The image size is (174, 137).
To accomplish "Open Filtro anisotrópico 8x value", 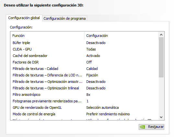I will (x=88, y=95).
